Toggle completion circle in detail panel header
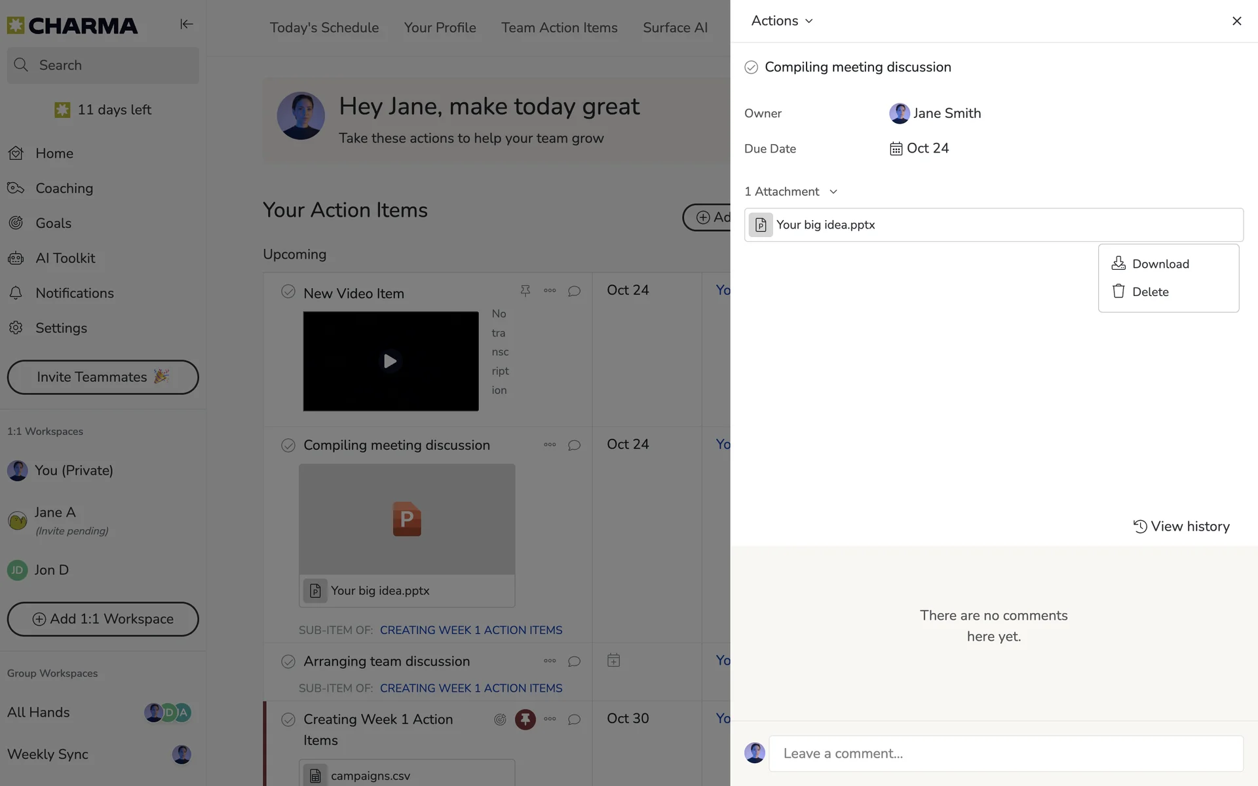The height and width of the screenshot is (786, 1258). point(751,67)
